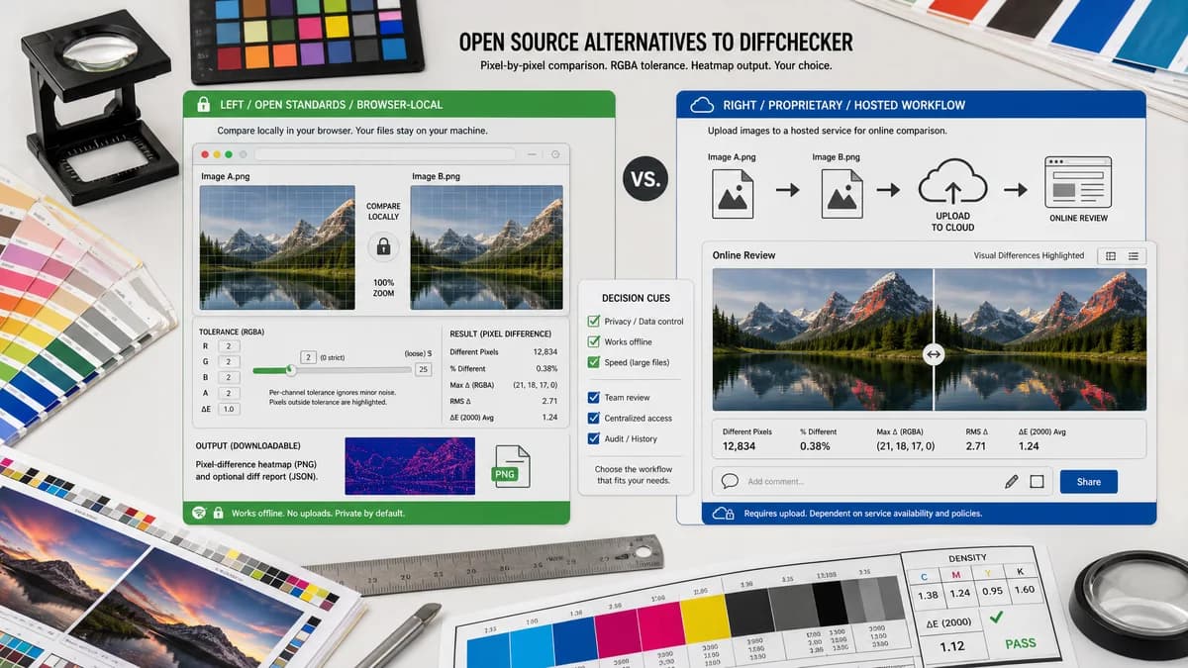
Task: Click the 1.38 cyan density value
Action: 928,595
